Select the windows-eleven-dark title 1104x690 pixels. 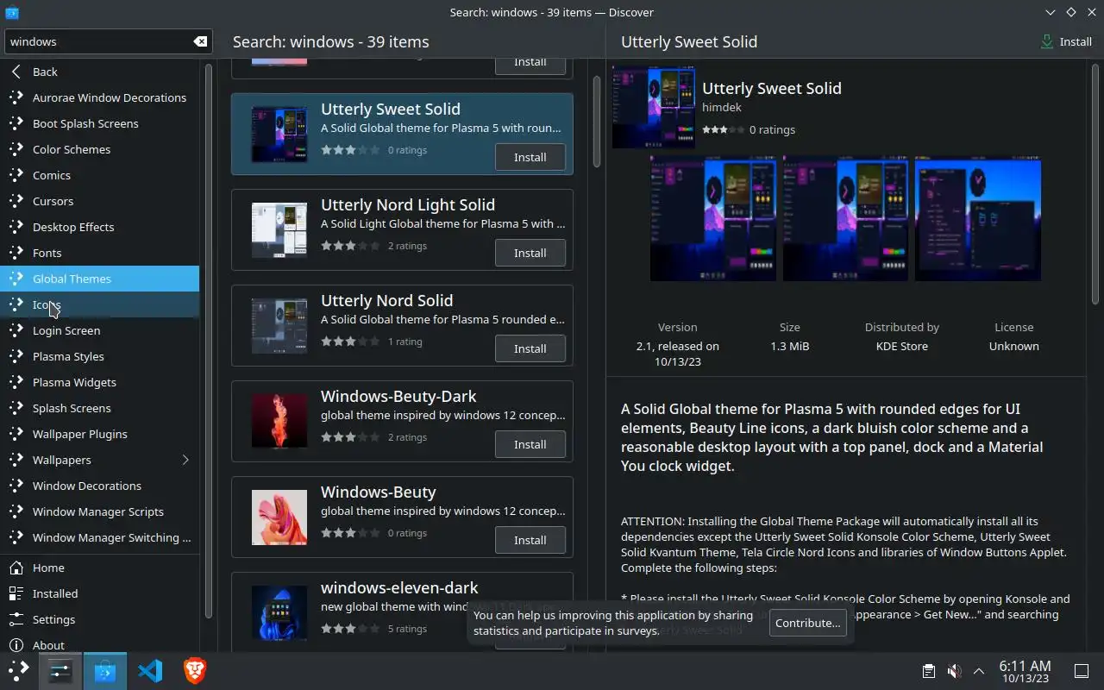click(399, 587)
